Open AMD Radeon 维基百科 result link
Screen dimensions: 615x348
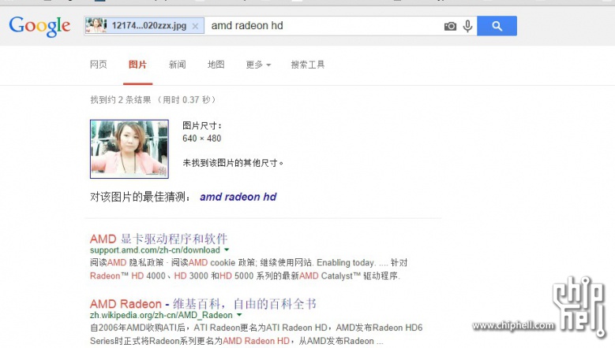coord(203,304)
